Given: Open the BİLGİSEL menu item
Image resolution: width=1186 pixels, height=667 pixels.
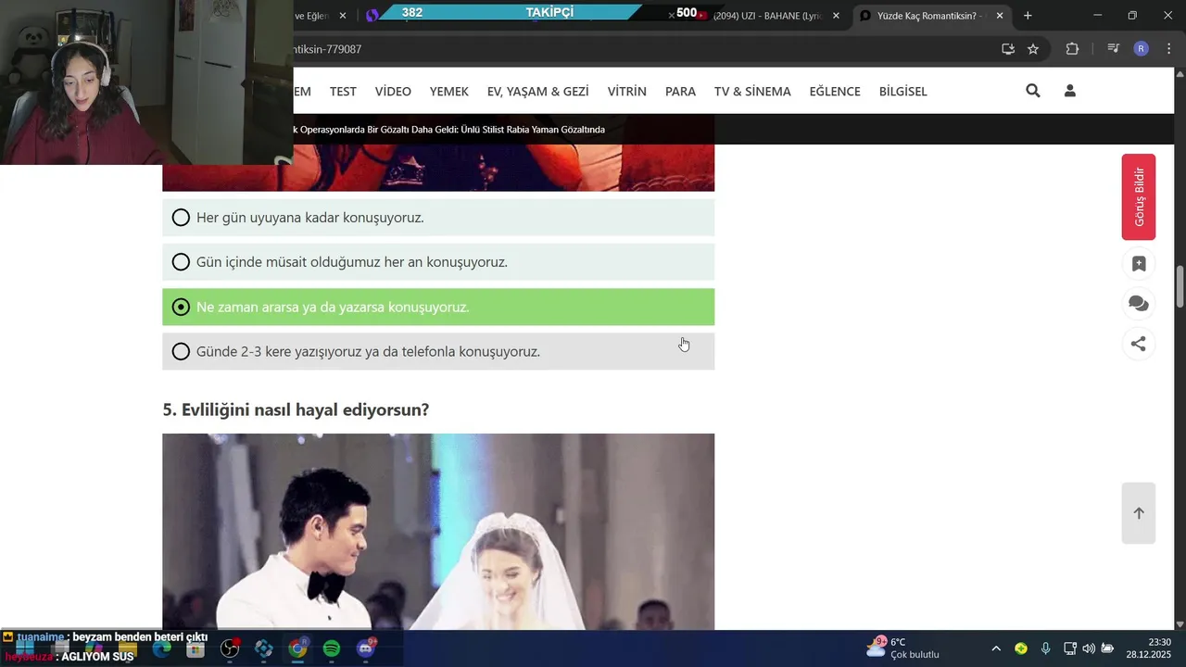Looking at the screenshot, I should (903, 91).
